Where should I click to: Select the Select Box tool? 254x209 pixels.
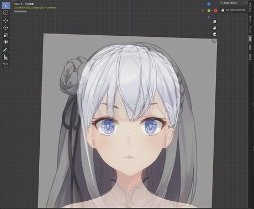6,5
